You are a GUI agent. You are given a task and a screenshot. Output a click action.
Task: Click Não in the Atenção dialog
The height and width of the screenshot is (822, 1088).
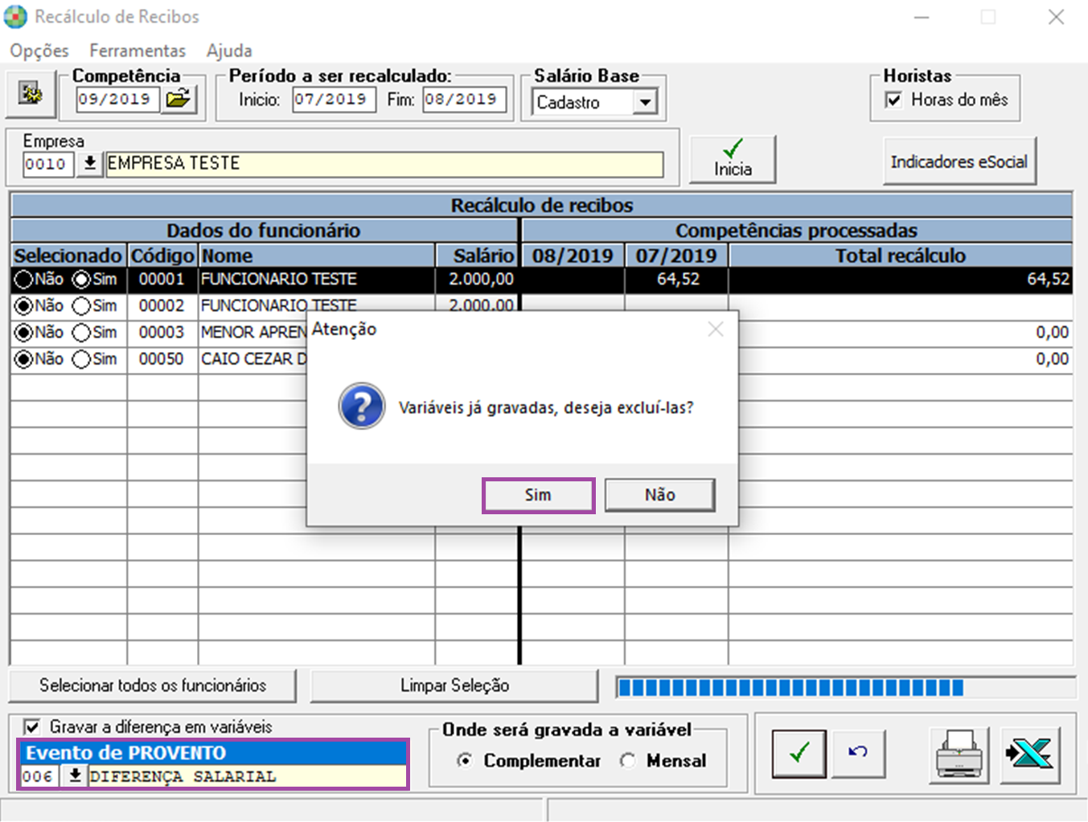[x=659, y=495]
